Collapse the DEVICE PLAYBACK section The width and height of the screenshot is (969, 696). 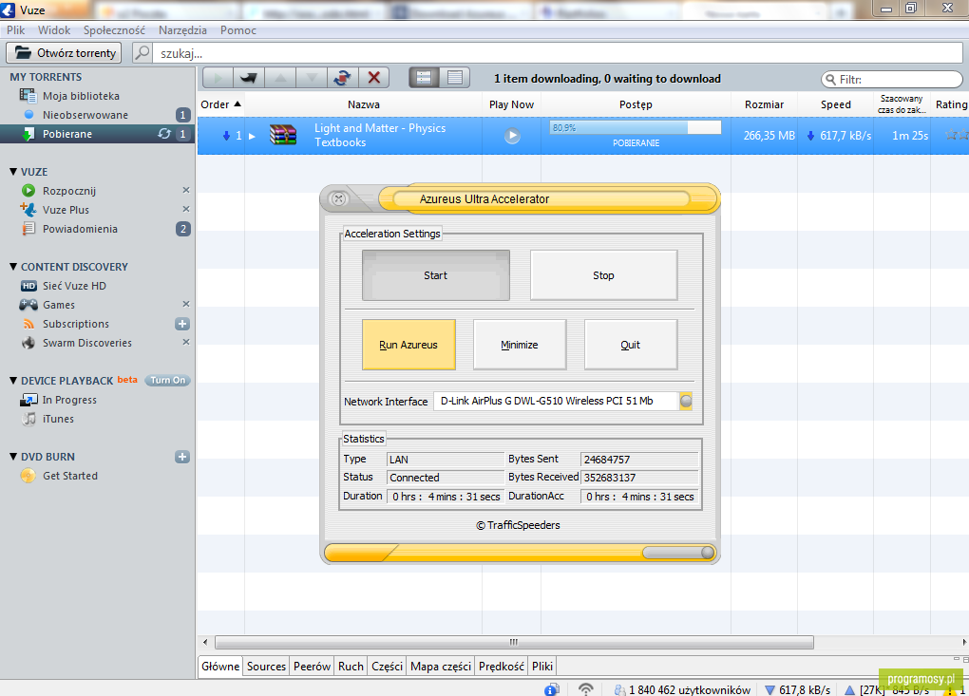13,381
